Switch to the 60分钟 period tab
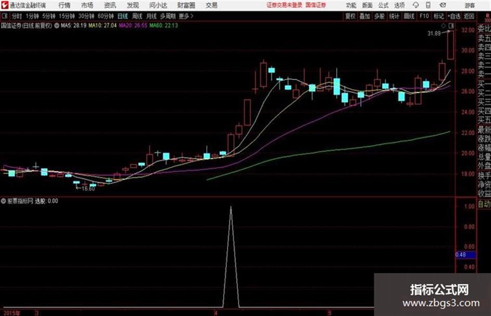Image resolution: width=491 pixels, height=316 pixels. tap(106, 16)
